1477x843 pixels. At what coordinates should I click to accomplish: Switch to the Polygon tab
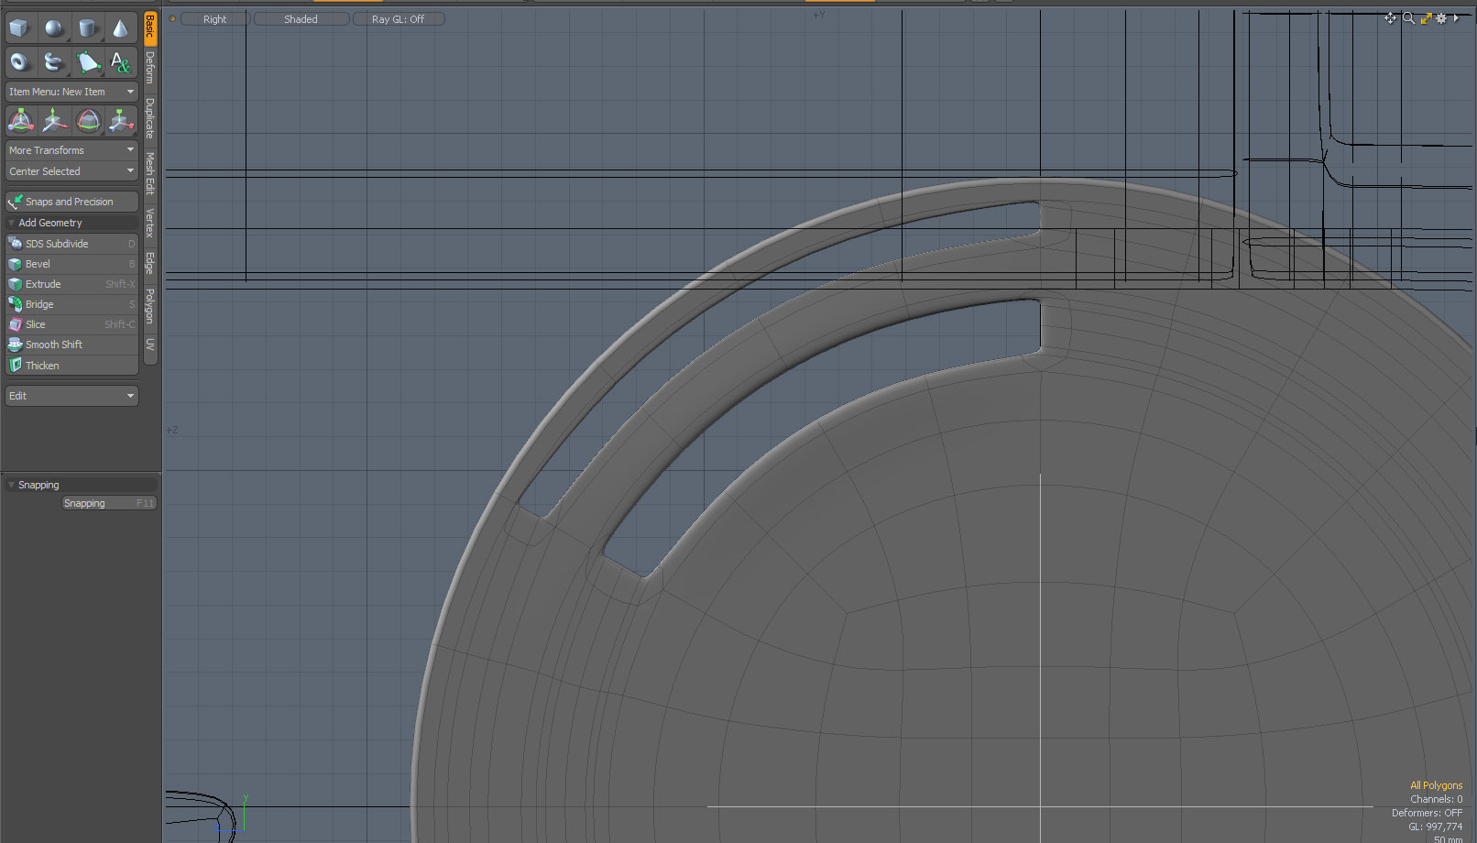[x=150, y=307]
